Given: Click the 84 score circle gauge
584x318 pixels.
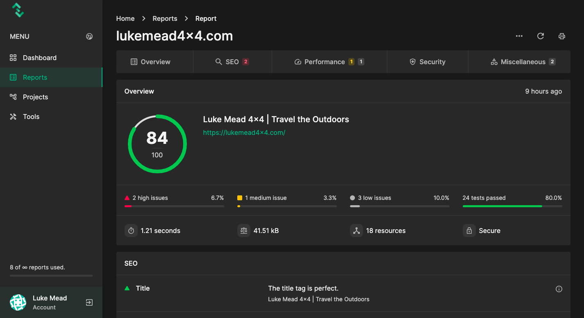Looking at the screenshot, I should click(157, 144).
